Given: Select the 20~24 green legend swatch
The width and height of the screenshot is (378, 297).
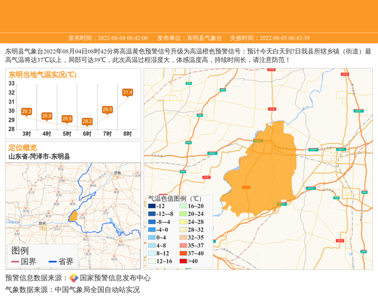Looking at the screenshot, I should tap(183, 214).
